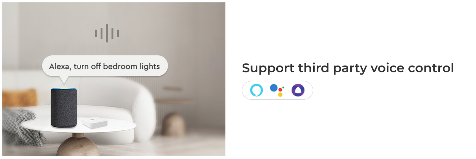
Task: Click the words "bedroom lights" in the bubble
Action: tap(136, 66)
